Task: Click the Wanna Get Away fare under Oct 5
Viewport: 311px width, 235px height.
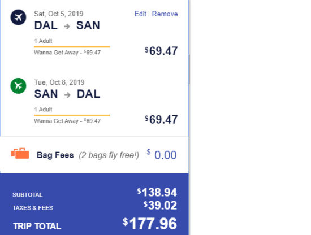Action: tap(67, 53)
